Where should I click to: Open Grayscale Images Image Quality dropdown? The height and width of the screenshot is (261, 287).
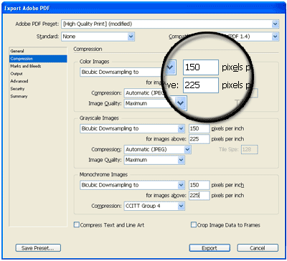tap(154, 160)
